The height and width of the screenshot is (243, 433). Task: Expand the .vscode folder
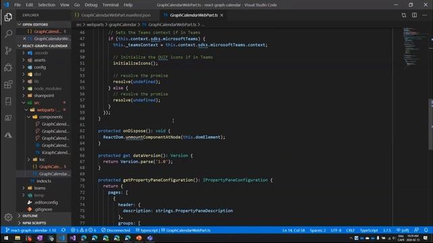(x=43, y=53)
